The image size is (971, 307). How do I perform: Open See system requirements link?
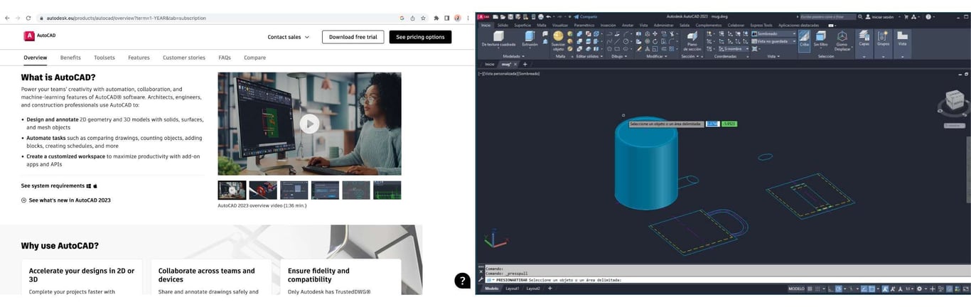point(59,185)
